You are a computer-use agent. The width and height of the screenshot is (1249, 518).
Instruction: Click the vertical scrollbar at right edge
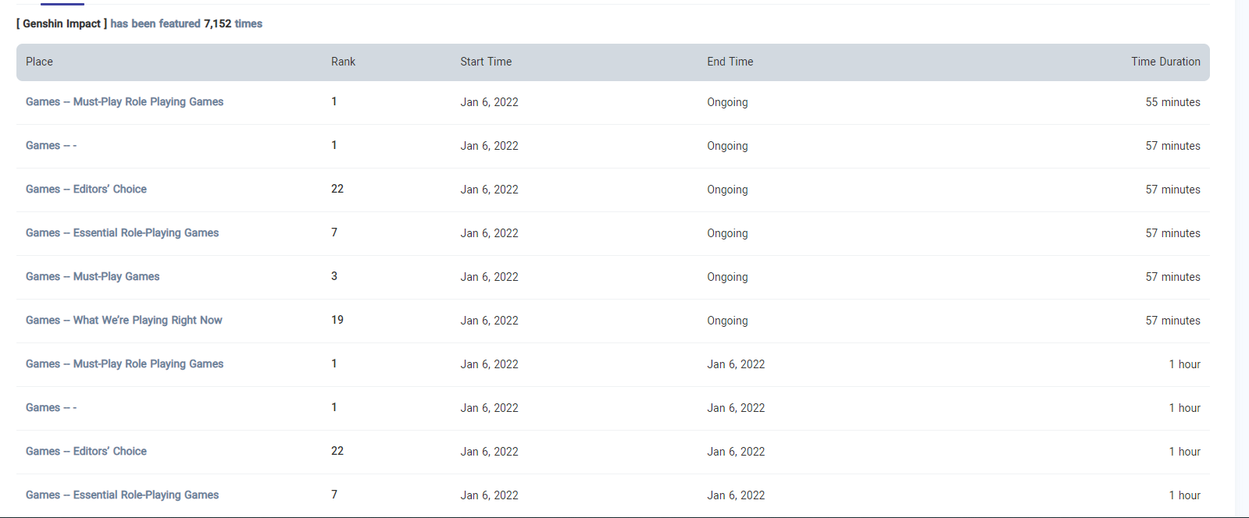click(1242, 259)
